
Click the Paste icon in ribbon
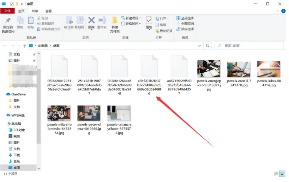tap(30, 21)
